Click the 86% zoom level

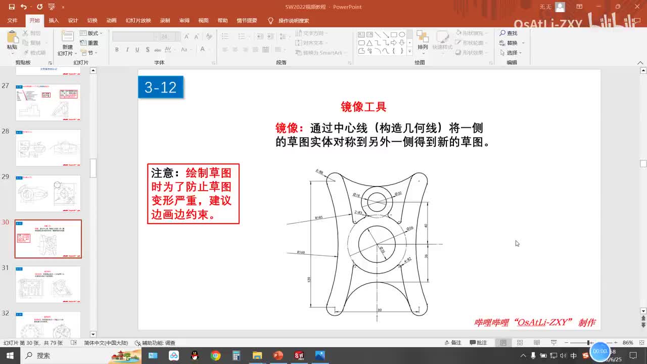coord(628,343)
